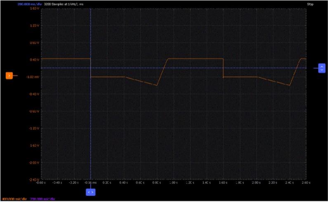Click the -0.16 ms time axis label
The image size is (328, 202).
(x=91, y=183)
